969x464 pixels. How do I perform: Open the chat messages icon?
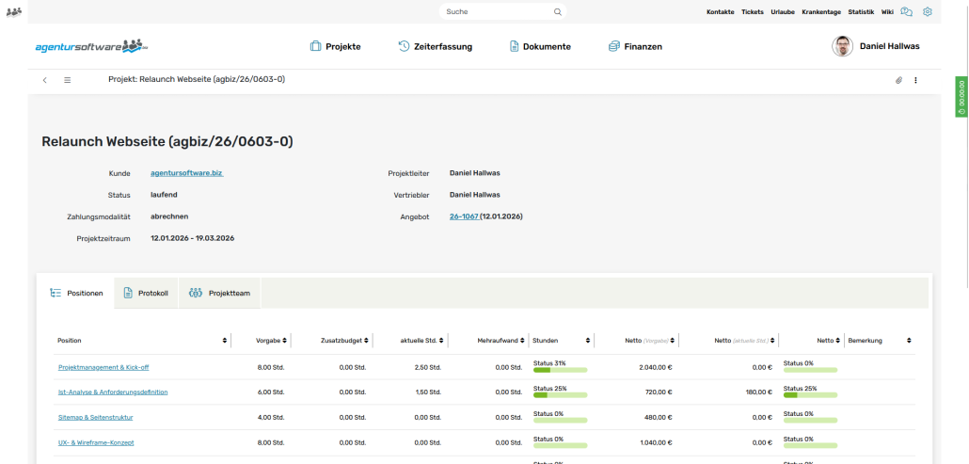click(x=907, y=12)
